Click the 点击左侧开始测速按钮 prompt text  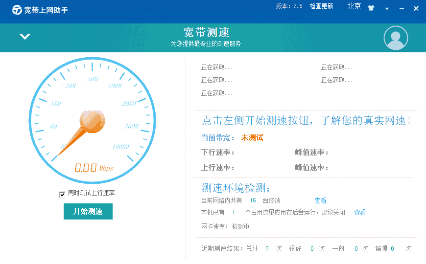pyautogui.click(x=306, y=120)
